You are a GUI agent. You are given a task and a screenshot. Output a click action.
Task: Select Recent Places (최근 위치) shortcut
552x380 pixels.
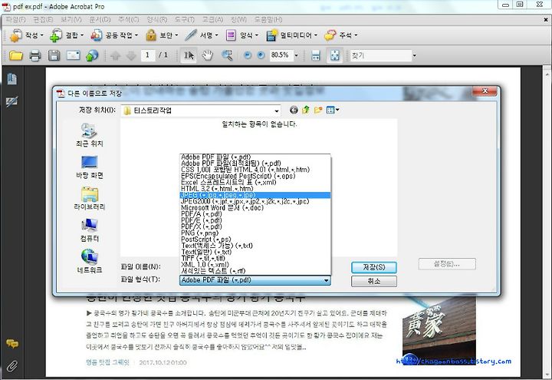click(x=90, y=135)
